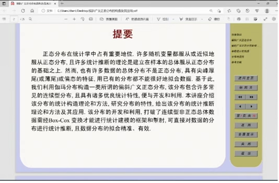Click the Box-Cox text in the paragraph
The image size is (279, 183).
tap(59, 120)
